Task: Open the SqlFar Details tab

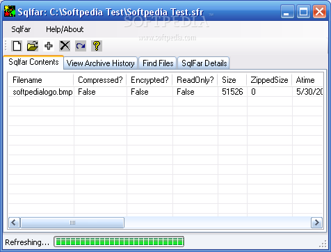Action: (204, 63)
